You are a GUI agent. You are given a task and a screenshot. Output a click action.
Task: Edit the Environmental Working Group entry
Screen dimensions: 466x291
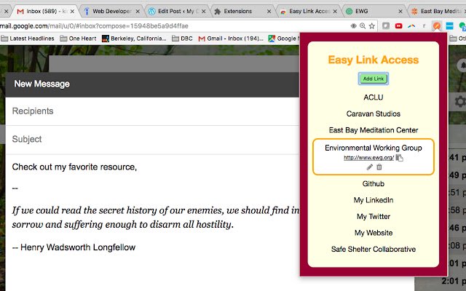(369, 167)
